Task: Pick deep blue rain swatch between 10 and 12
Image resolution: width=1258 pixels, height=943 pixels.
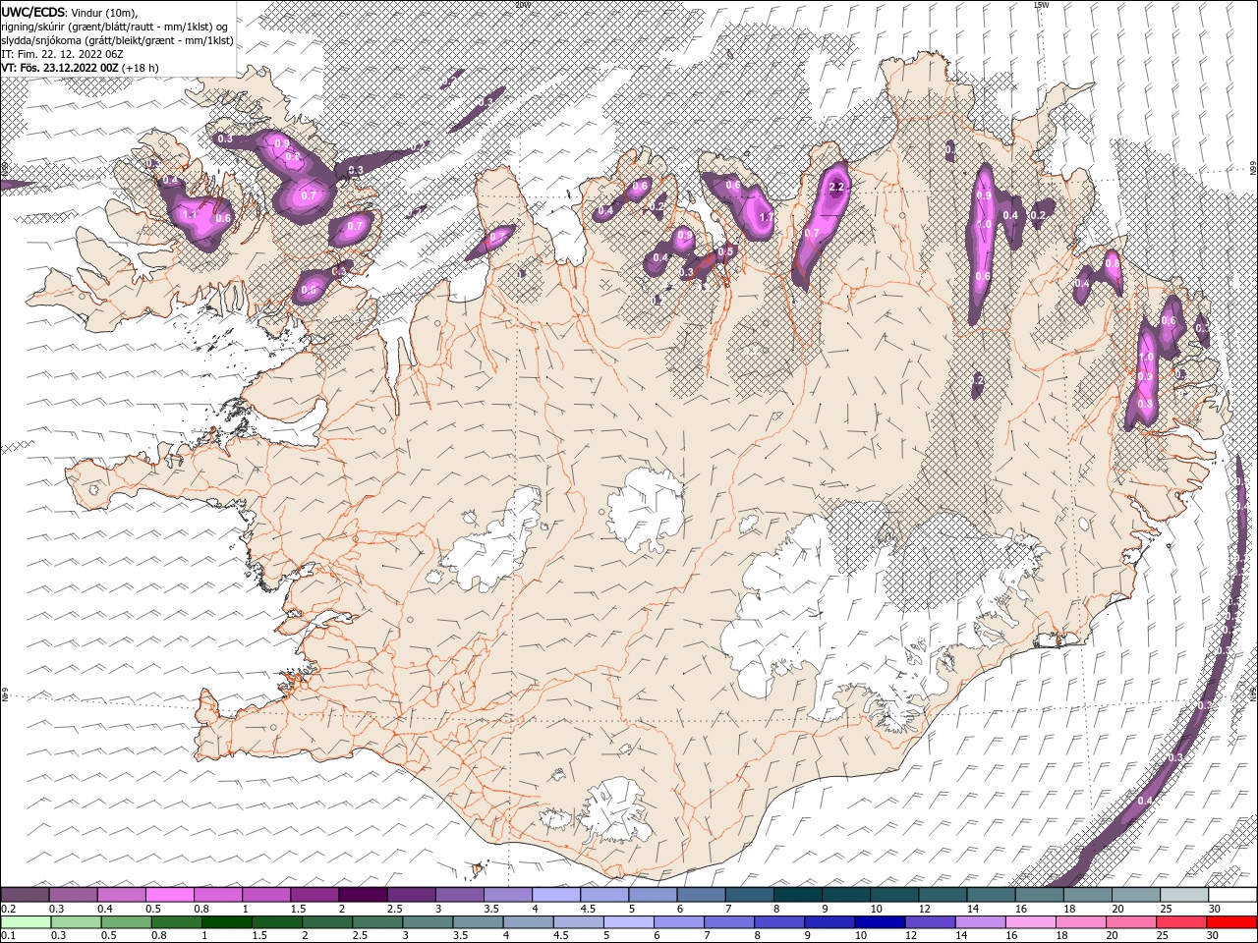Action: tap(882, 922)
